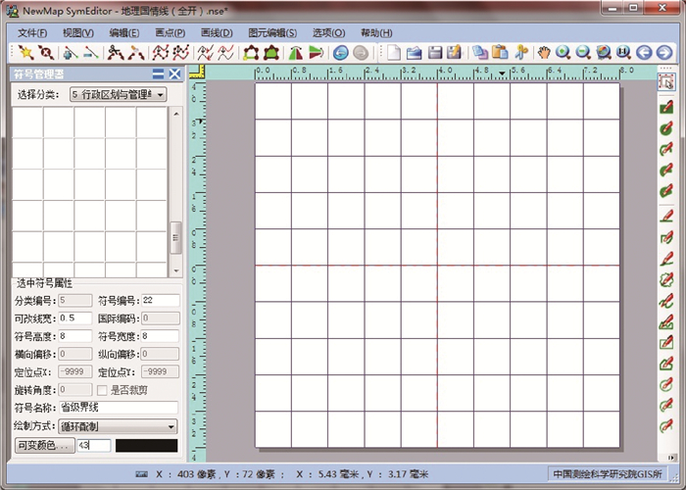Click the black color swatch
This screenshot has width=686, height=490.
pyautogui.click(x=146, y=445)
